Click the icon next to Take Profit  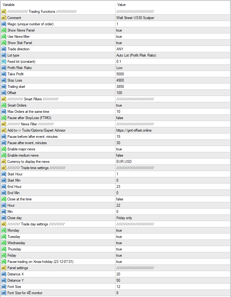pos(4,74)
